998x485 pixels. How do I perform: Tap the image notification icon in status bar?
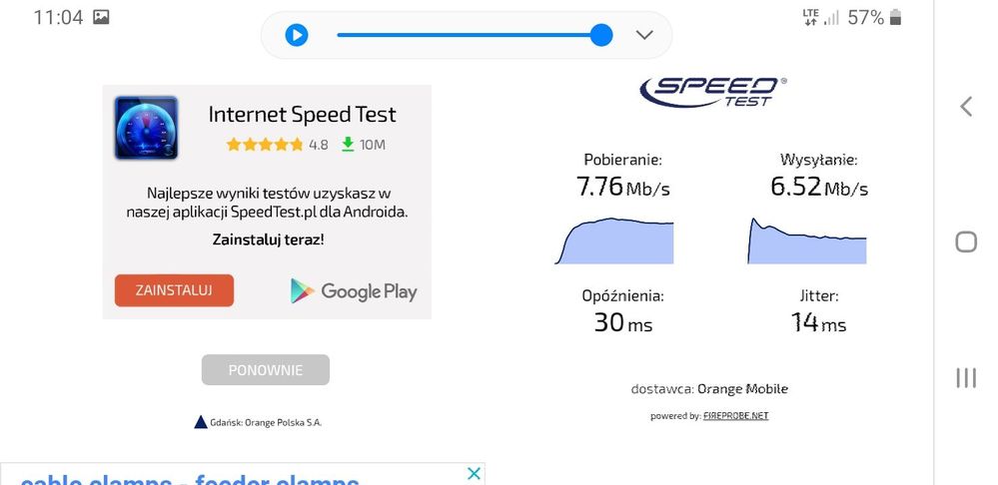tap(101, 17)
